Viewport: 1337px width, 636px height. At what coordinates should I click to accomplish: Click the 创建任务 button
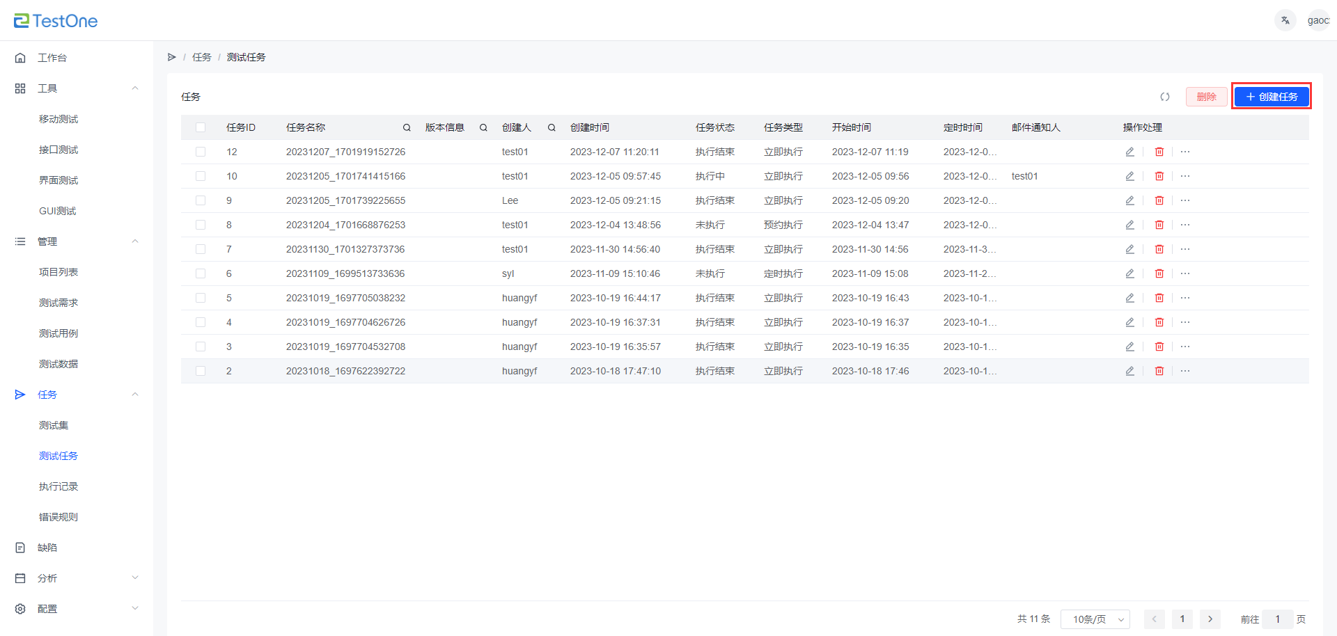[1271, 97]
